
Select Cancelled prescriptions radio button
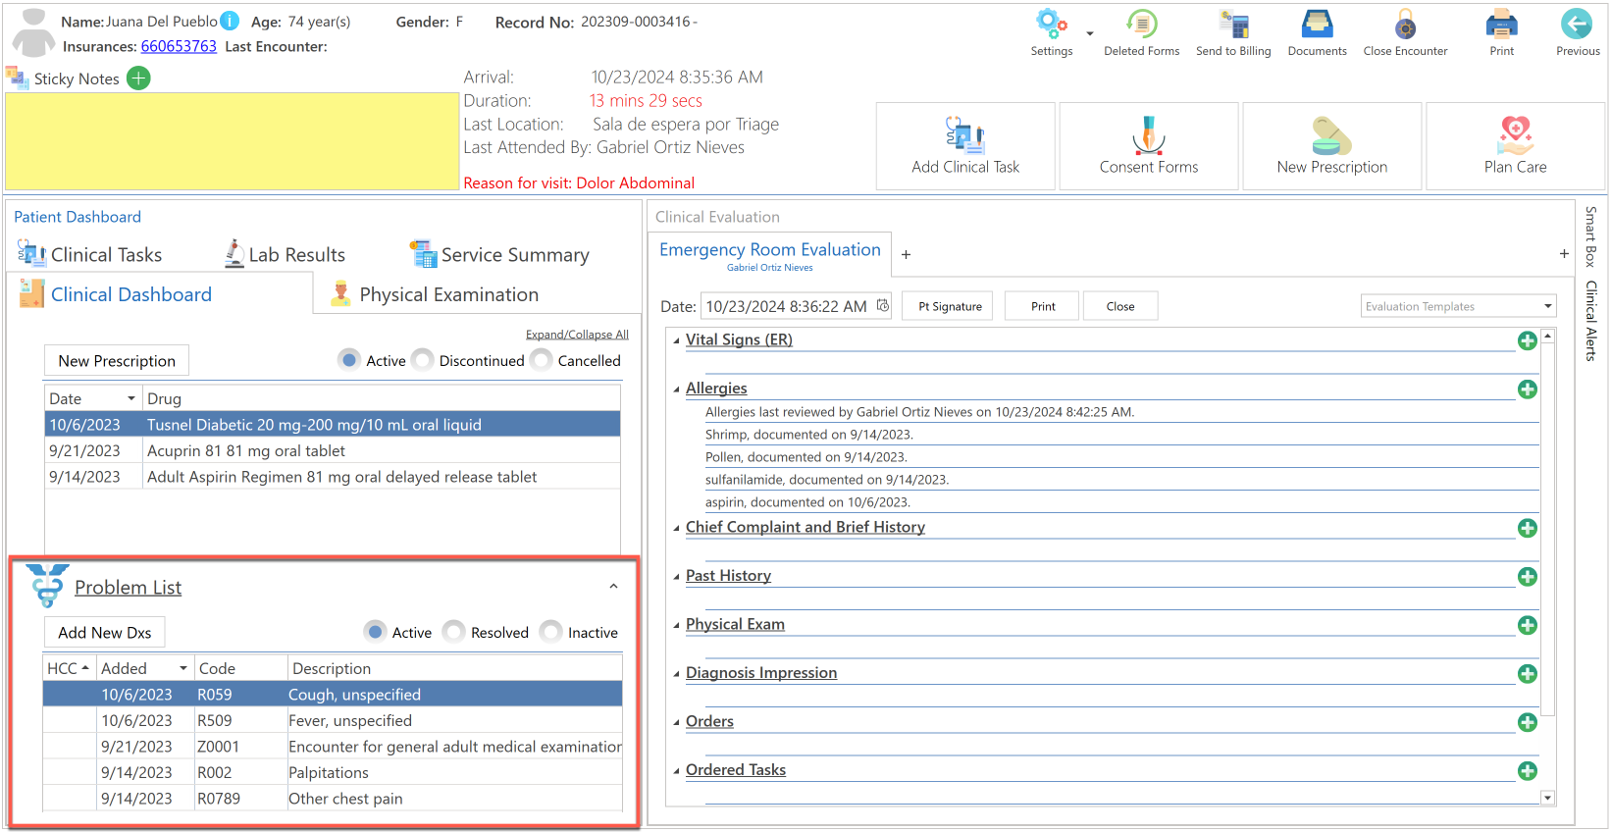[542, 360]
